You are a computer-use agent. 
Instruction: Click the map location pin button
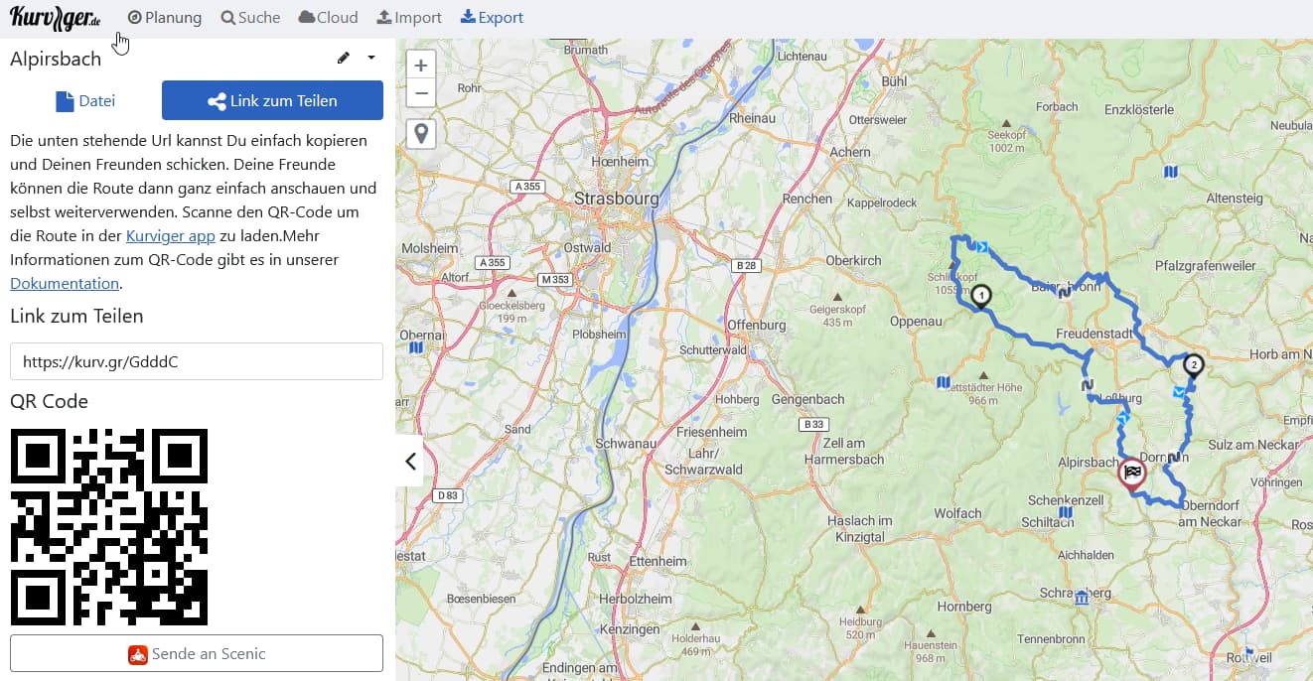(x=421, y=134)
